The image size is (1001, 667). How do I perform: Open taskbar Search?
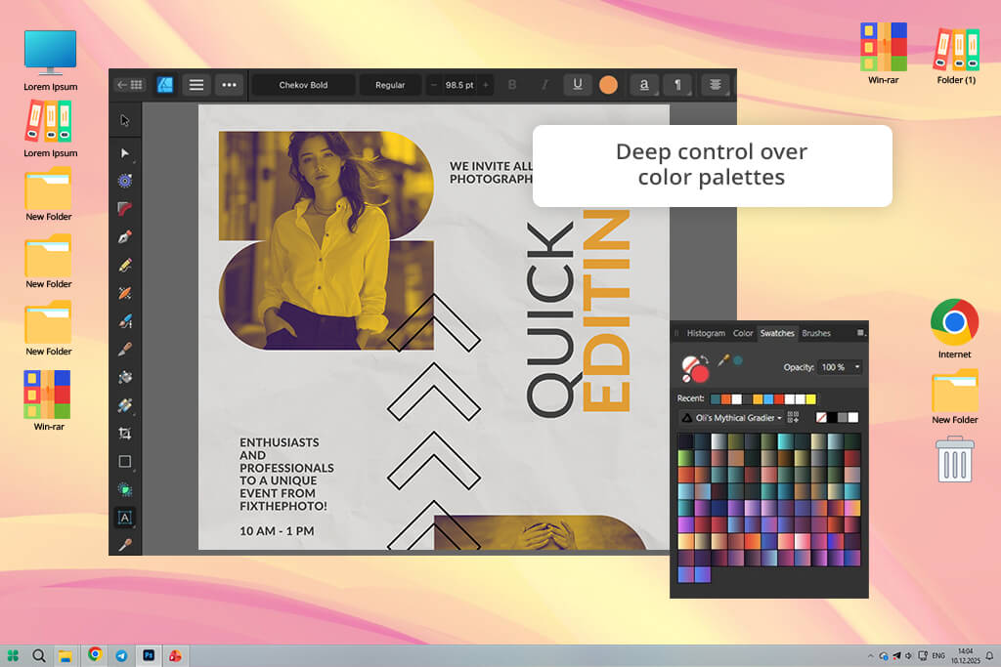[x=39, y=655]
